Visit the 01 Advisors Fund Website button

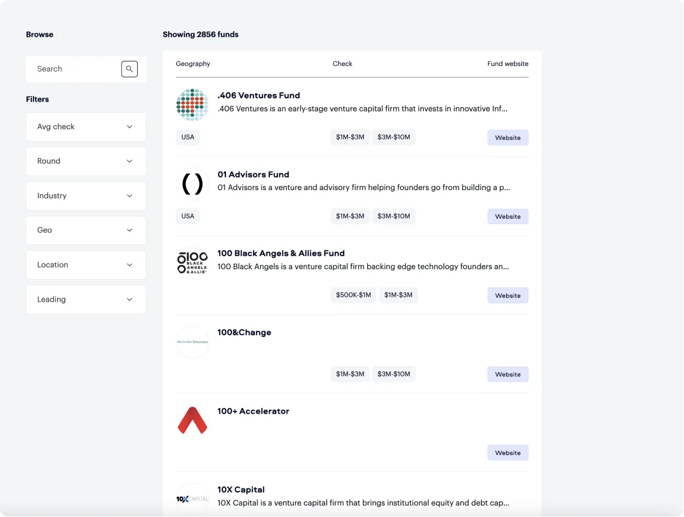click(508, 216)
